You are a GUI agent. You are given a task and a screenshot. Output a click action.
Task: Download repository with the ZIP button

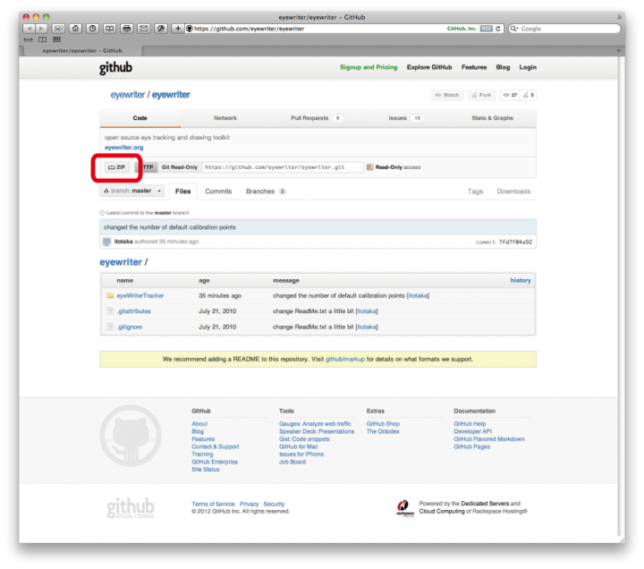(x=116, y=167)
